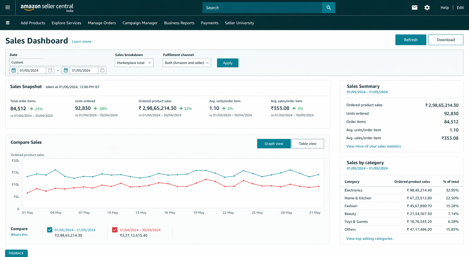Click calendar icon before start date 01/05/2024
Viewport: 469px width, 257px height.
(14, 71)
